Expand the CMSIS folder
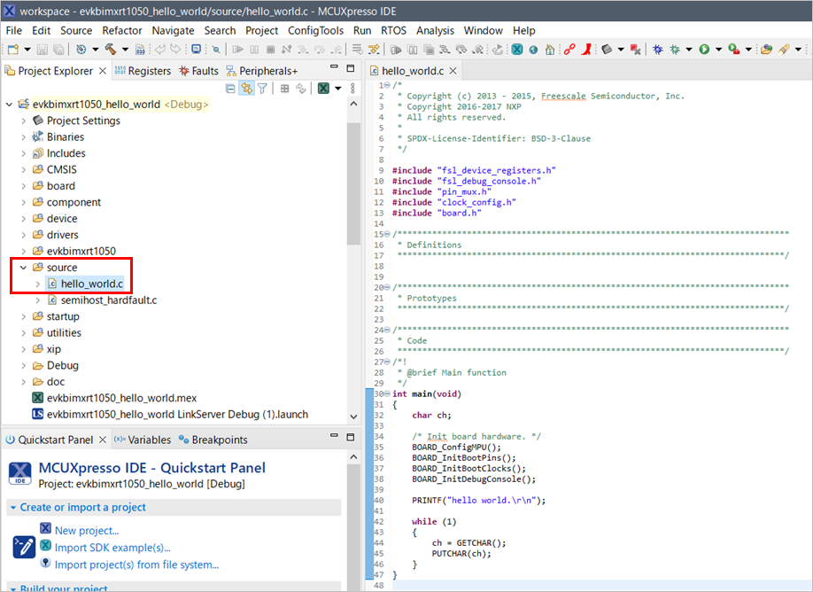This screenshot has height=592, width=813. click(x=23, y=169)
